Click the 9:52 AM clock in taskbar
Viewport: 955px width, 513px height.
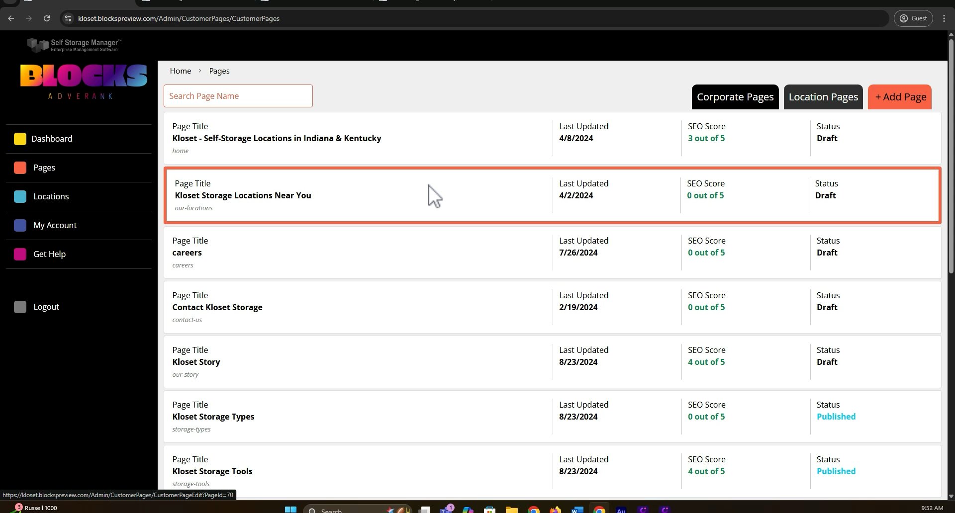point(932,508)
